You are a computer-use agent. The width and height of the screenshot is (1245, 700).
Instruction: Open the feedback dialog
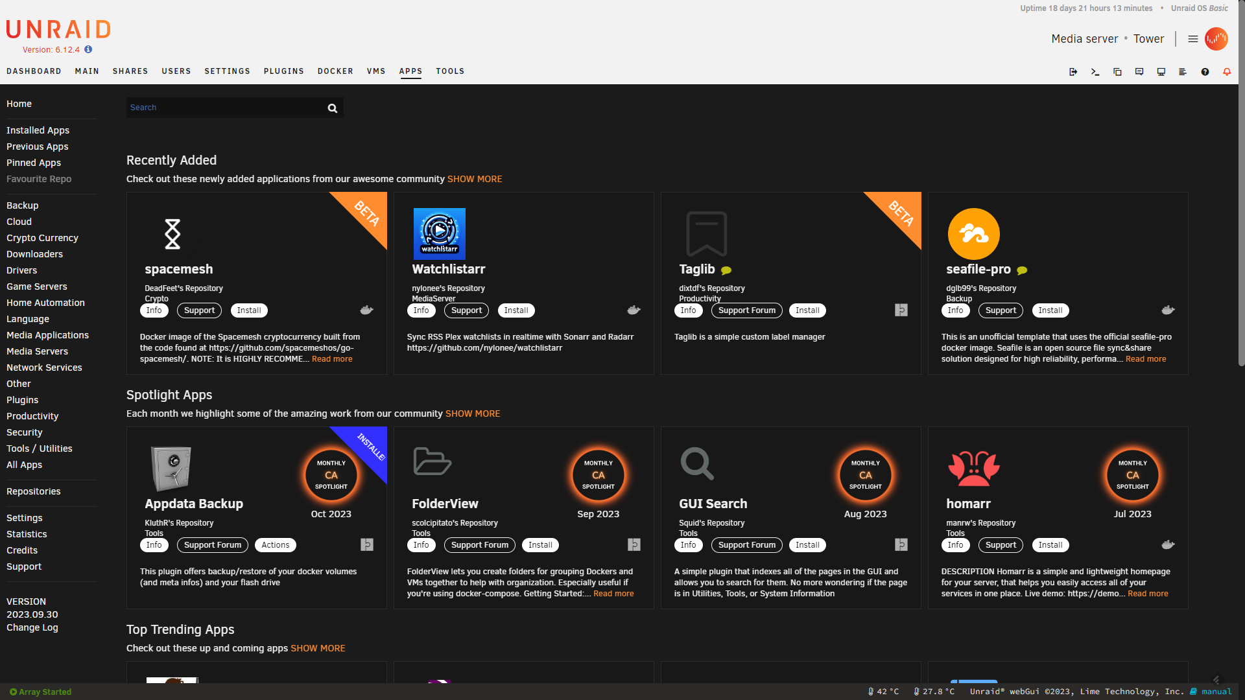(x=1139, y=71)
